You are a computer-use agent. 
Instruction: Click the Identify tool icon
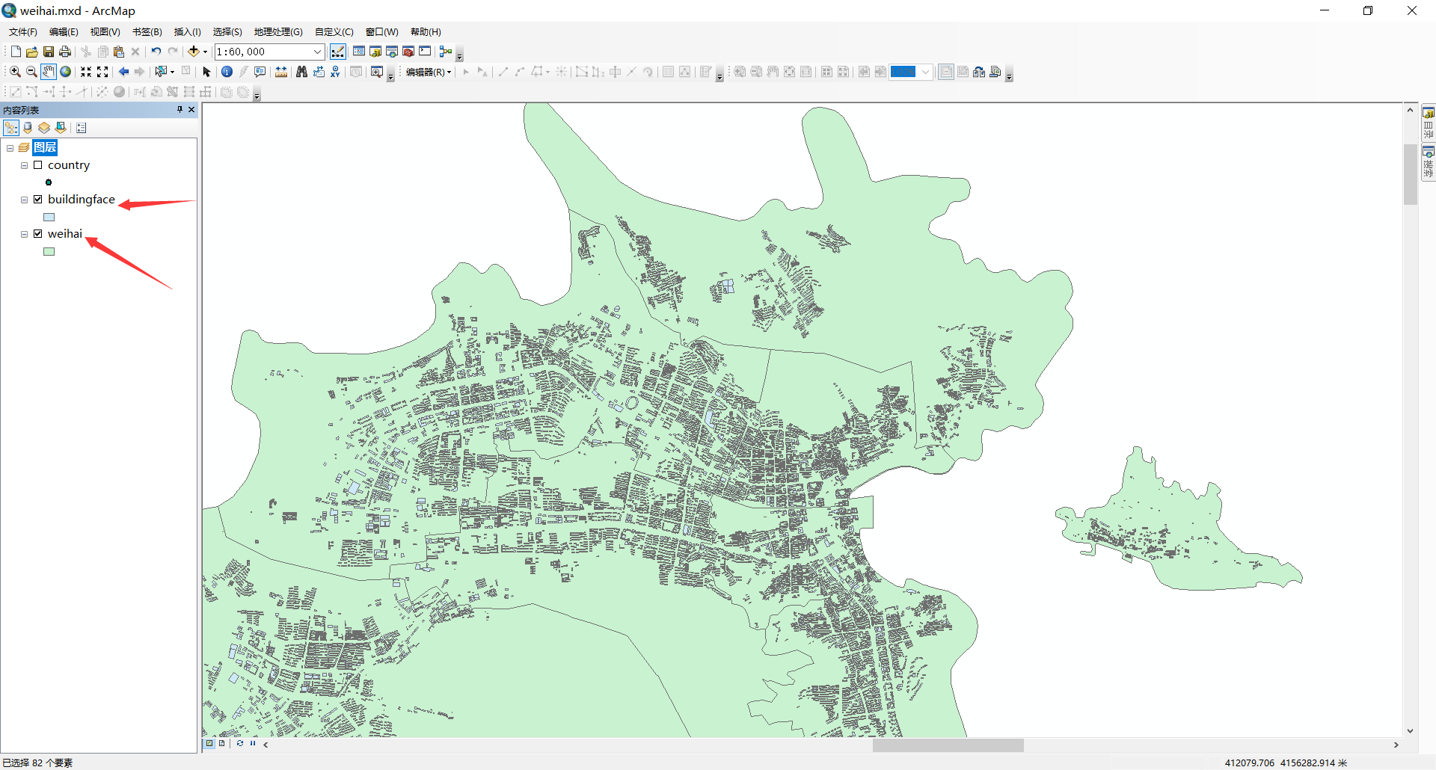(x=227, y=72)
